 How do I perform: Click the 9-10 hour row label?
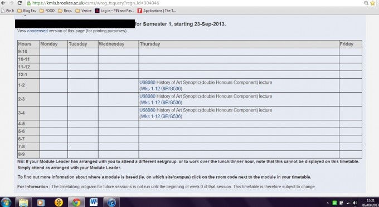[x=28, y=52]
